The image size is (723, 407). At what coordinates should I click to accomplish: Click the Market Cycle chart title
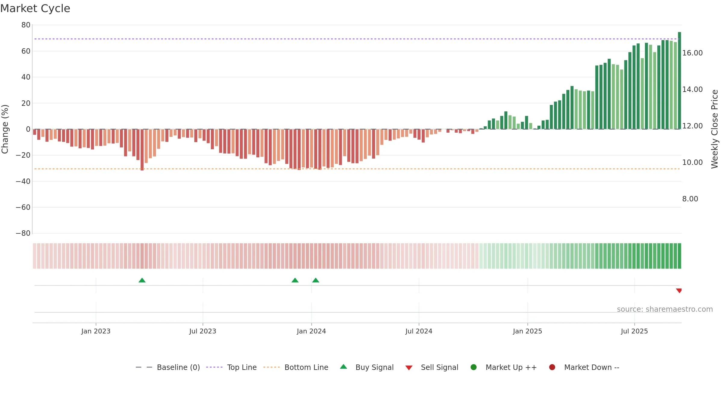point(35,8)
